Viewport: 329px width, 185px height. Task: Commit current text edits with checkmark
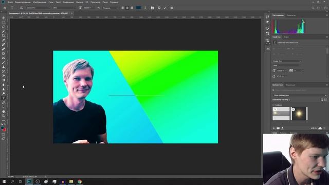coord(165,8)
